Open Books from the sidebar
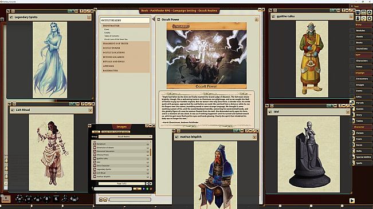The image size is (373, 209). (x=363, y=43)
